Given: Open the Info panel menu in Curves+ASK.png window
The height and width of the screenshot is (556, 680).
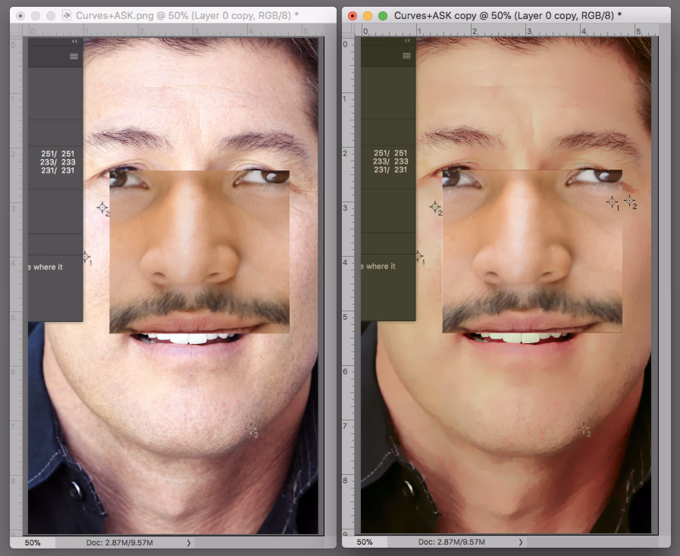Looking at the screenshot, I should 73,56.
